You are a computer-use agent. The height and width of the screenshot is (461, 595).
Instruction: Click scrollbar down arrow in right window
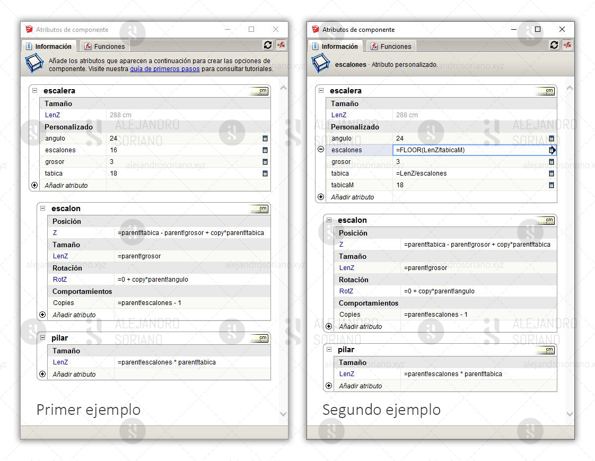(x=570, y=414)
